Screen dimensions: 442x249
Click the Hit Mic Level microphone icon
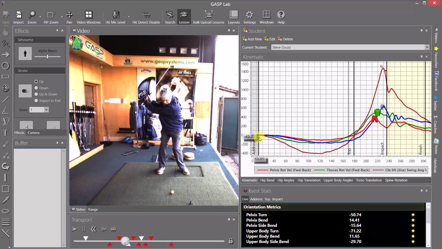[116, 15]
